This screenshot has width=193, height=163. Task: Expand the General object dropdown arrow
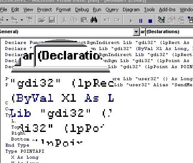136,32
